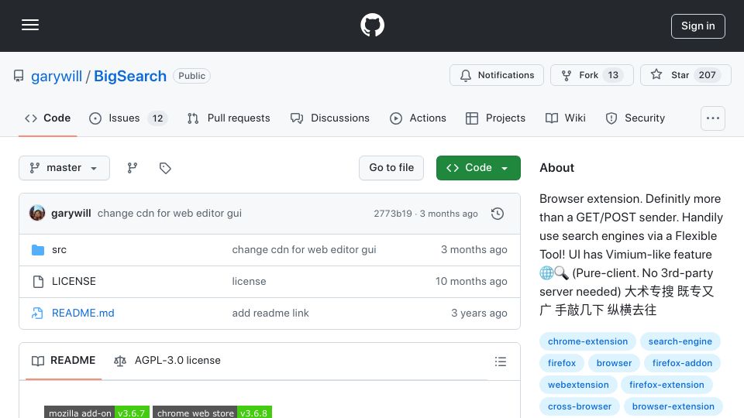Viewport: 744px width, 418px height.
Task: Go to the GitHub homepage logo
Action: coord(372,25)
